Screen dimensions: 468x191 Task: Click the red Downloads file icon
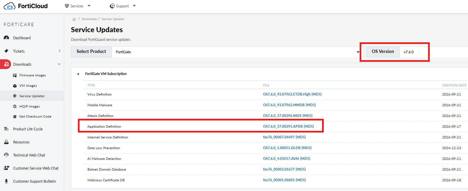point(6,64)
